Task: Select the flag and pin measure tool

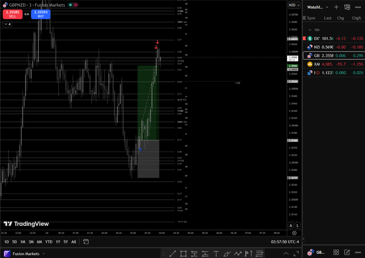Action: coord(249,253)
